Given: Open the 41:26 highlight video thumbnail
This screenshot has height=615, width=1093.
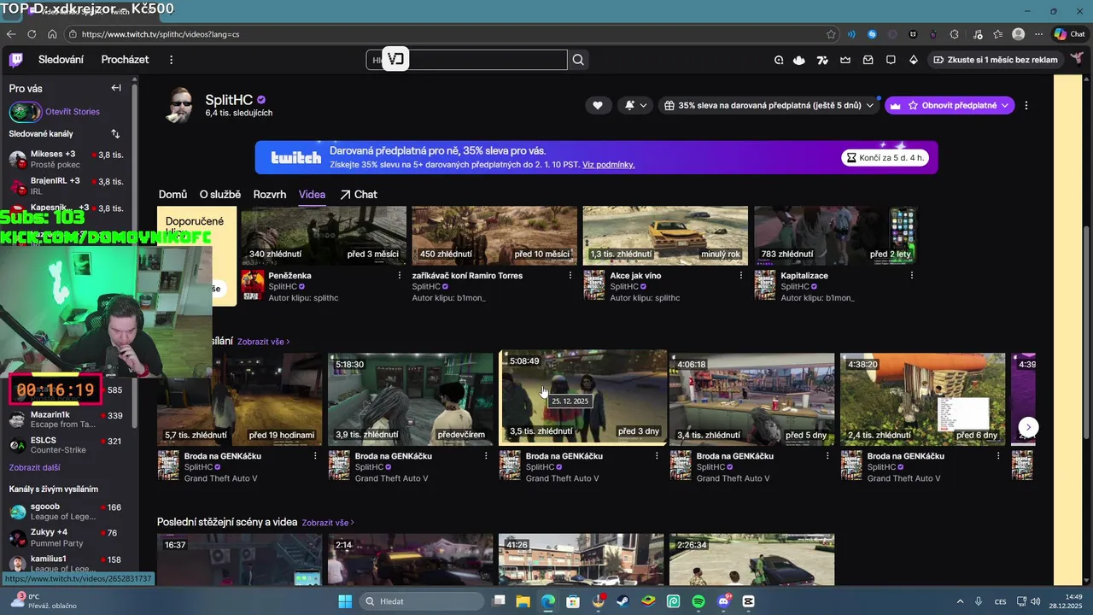Looking at the screenshot, I should pyautogui.click(x=581, y=559).
